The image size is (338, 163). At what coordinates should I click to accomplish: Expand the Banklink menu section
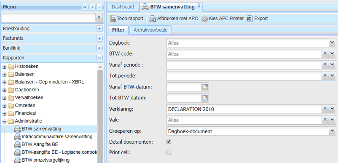point(99,48)
